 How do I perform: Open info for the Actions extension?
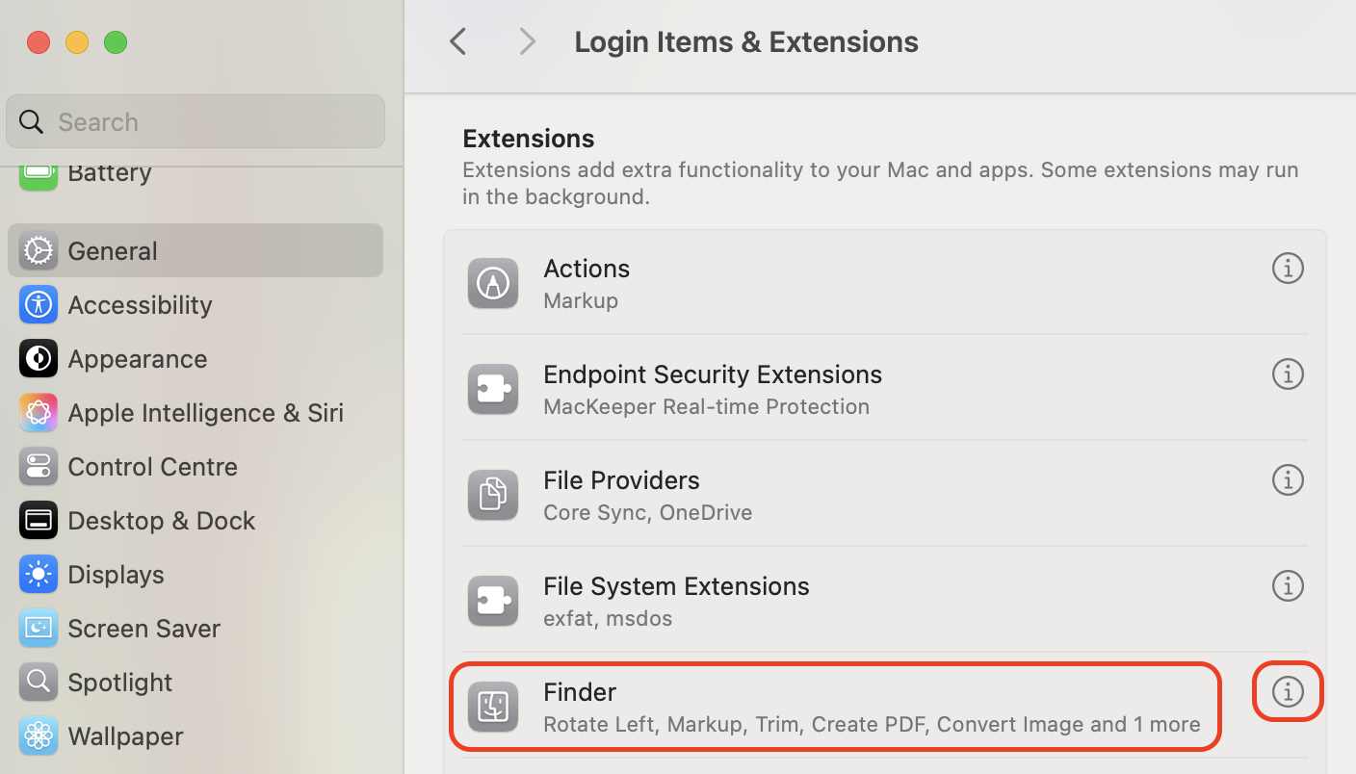1288,269
